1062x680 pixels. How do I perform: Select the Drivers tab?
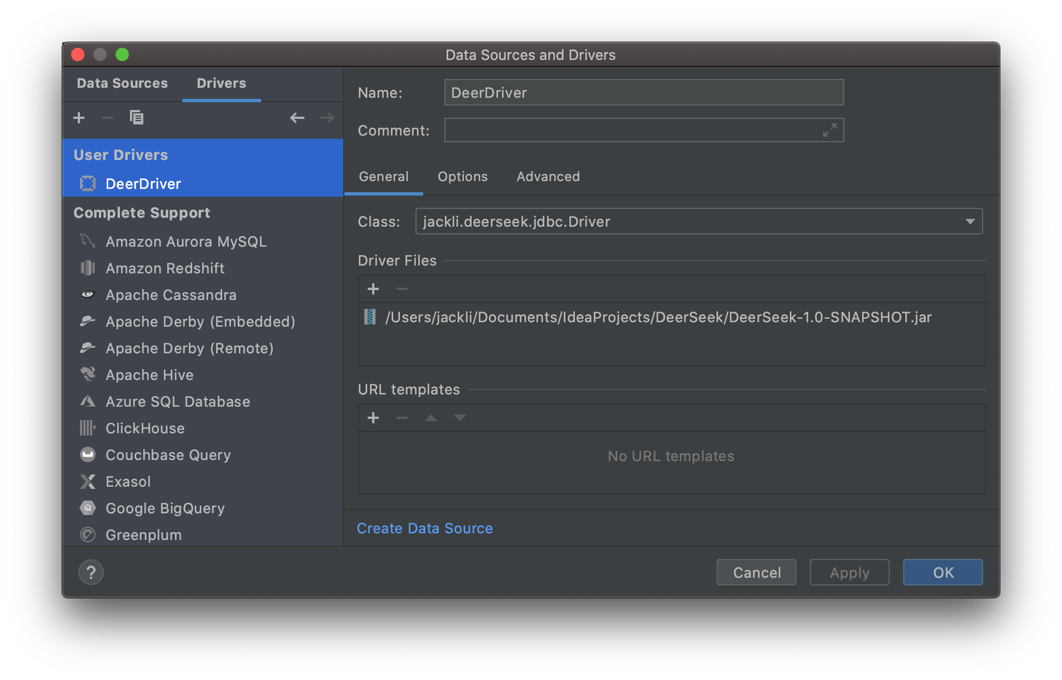coord(222,83)
